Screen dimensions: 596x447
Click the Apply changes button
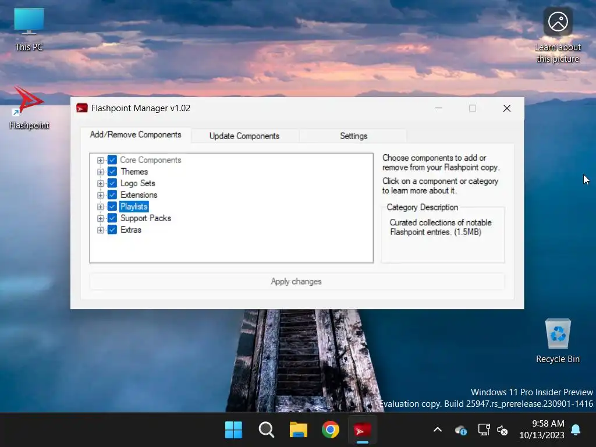296,282
